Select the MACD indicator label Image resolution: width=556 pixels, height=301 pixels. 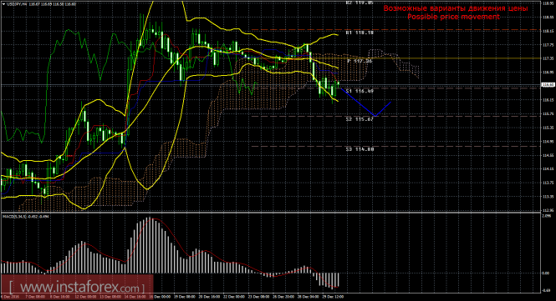(26, 216)
